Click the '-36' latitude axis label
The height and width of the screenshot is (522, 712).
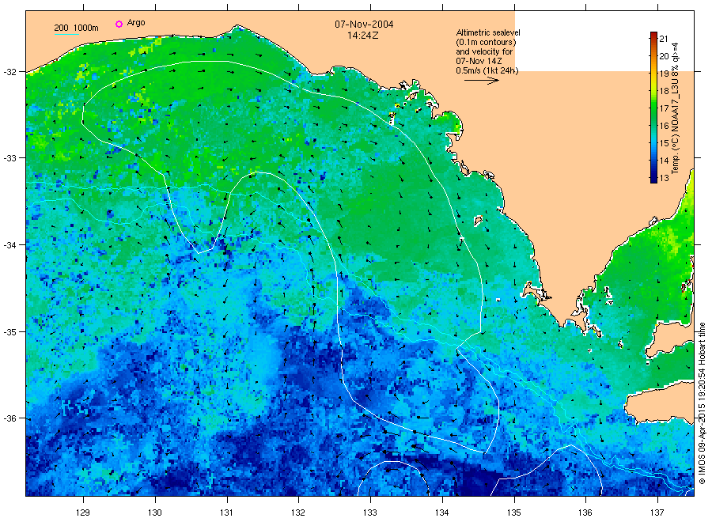tap(10, 418)
